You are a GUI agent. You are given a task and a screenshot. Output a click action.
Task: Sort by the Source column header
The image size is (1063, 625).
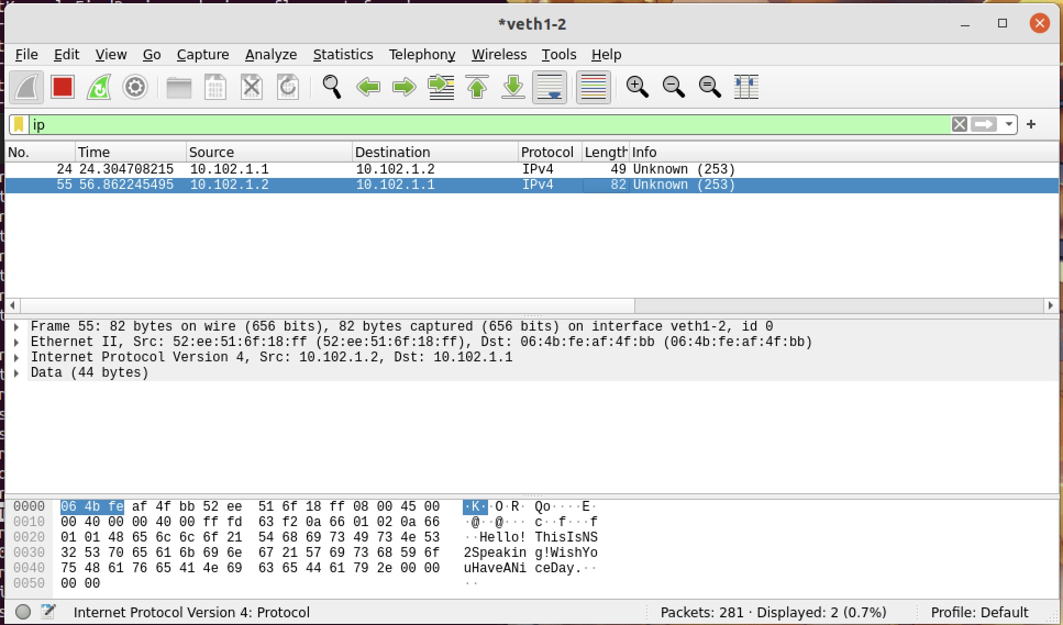[x=269, y=152]
